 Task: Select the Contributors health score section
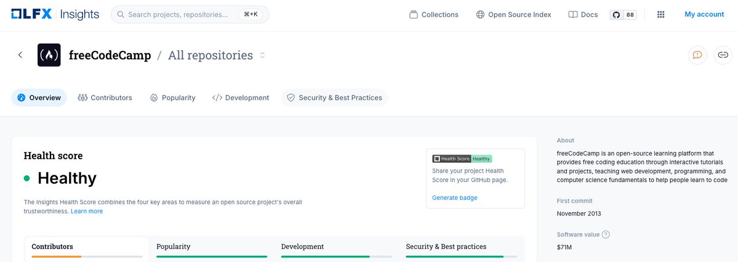[x=87, y=249]
